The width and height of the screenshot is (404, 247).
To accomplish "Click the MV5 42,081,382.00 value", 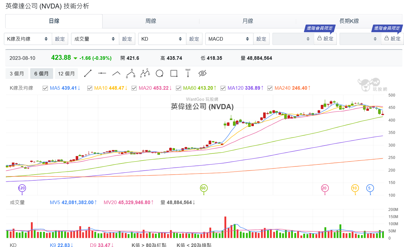I will tap(74, 202).
